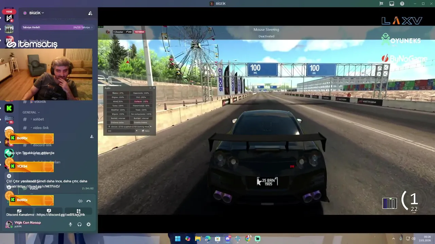Open the discord.gg invite link
The width and height of the screenshot is (435, 244).
click(x=61, y=215)
